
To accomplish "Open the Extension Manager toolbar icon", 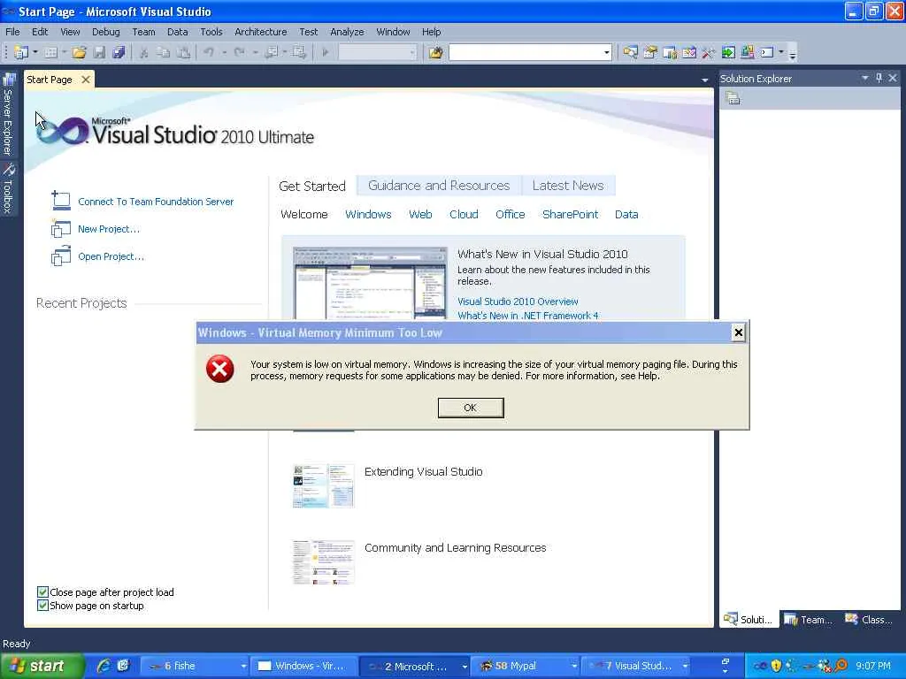I will pyautogui.click(x=748, y=52).
